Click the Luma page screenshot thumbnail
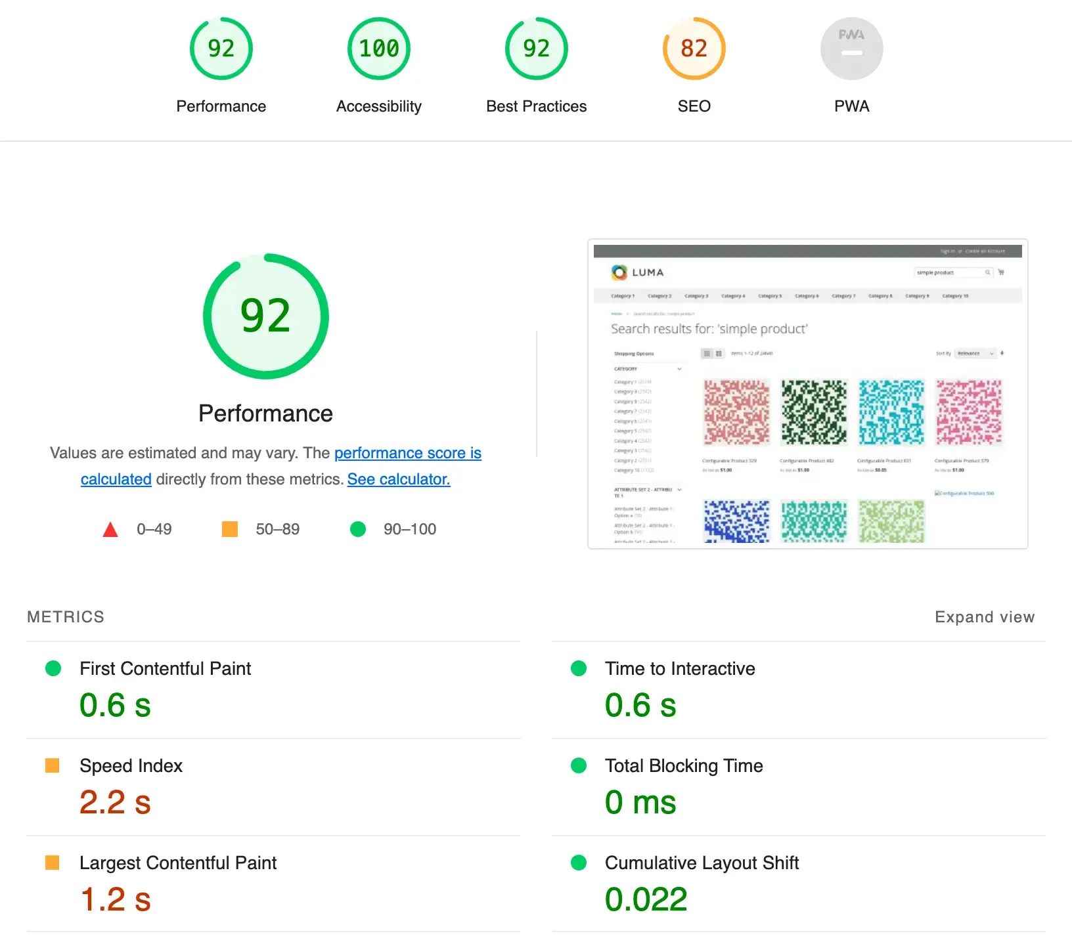Viewport: 1072px width, 944px height. click(x=807, y=394)
